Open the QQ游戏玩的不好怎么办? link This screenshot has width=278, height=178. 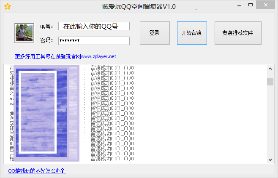37,171
